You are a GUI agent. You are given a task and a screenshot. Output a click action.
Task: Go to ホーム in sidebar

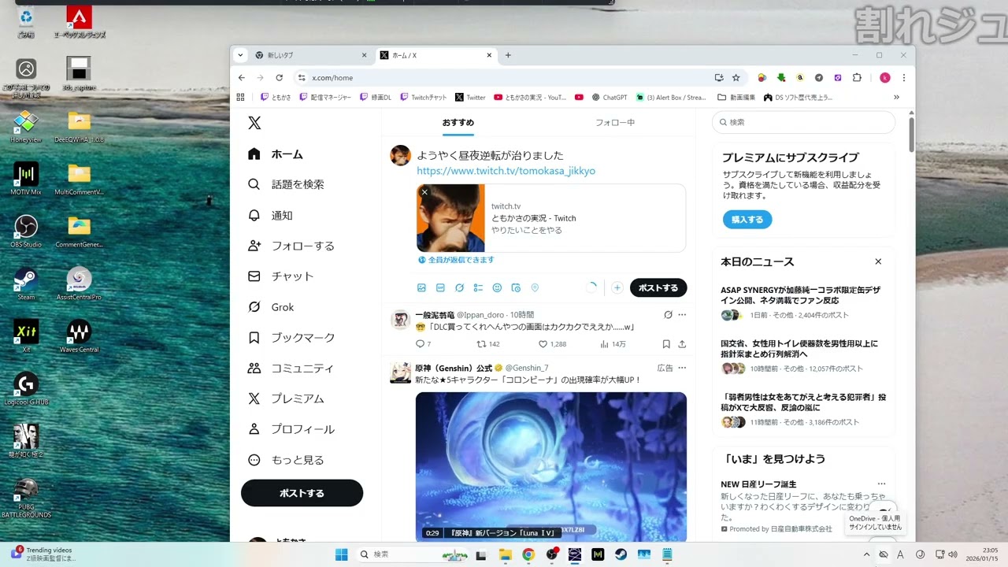coord(276,154)
